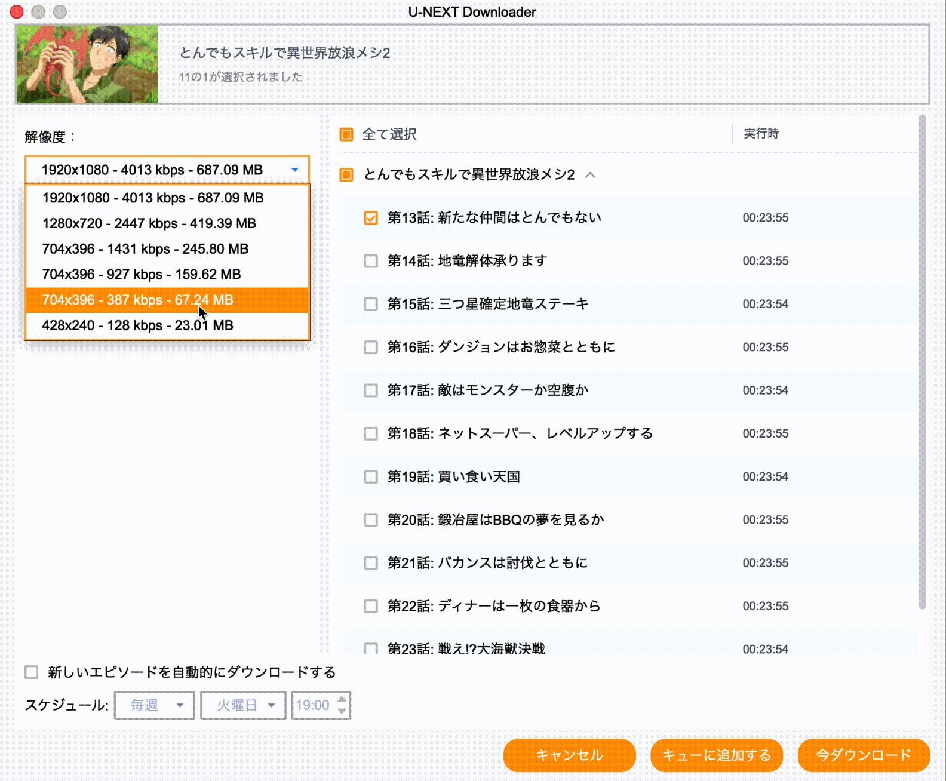Check episode 第14話 地竜解体承ります
Image resolution: width=946 pixels, height=781 pixels.
371,261
